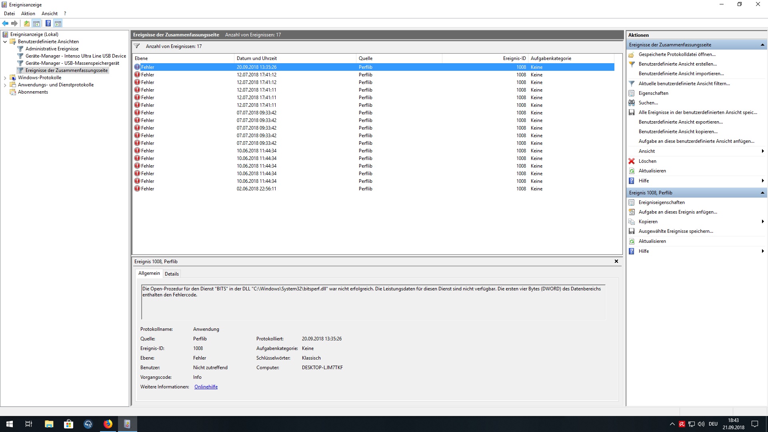Collapse Benutzerdefinierte Ansichten tree node
Screen dimensions: 768x432
click(5, 42)
